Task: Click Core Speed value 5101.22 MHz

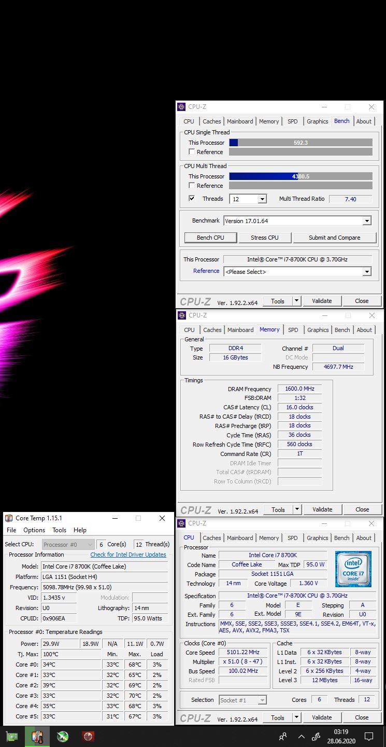Action: pos(243,653)
